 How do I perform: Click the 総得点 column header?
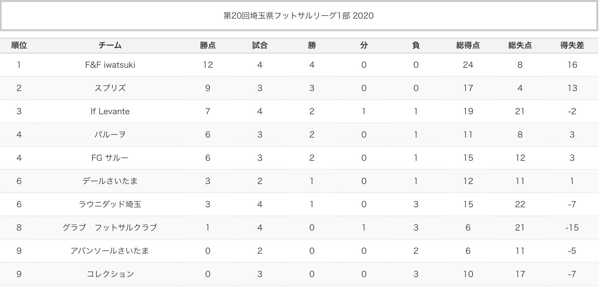468,46
